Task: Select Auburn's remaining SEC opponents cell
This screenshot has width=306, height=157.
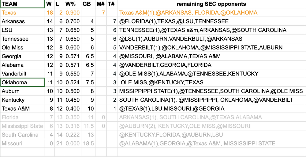Action: tap(211, 91)
